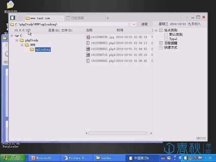This screenshot has height=162, width=216.
Task: Select Type1 category
Action: [173, 39]
